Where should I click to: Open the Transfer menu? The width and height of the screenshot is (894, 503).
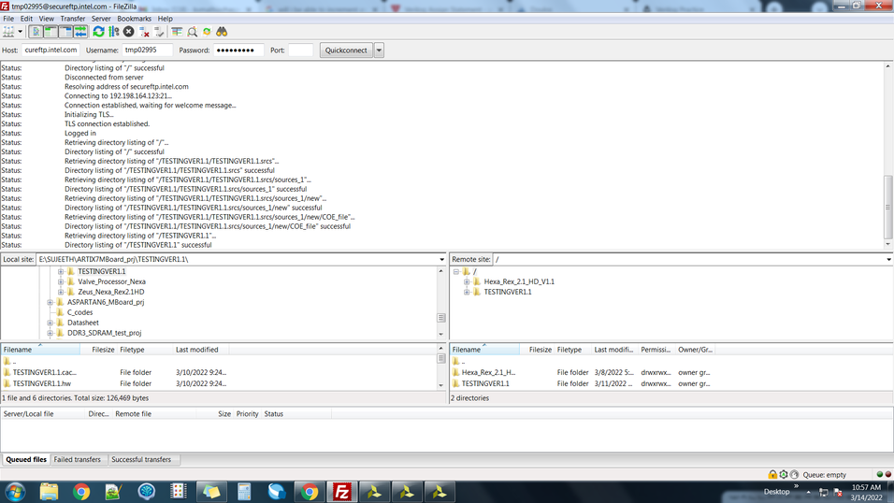(x=72, y=19)
